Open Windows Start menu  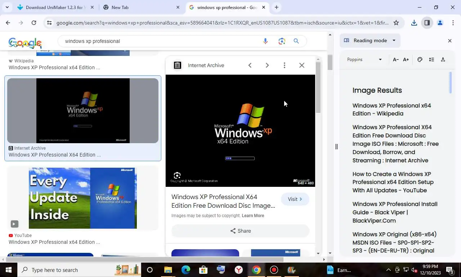click(x=8, y=270)
